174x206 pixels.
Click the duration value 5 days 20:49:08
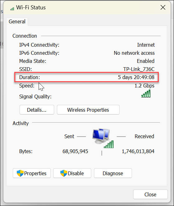pyautogui.click(x=136, y=77)
